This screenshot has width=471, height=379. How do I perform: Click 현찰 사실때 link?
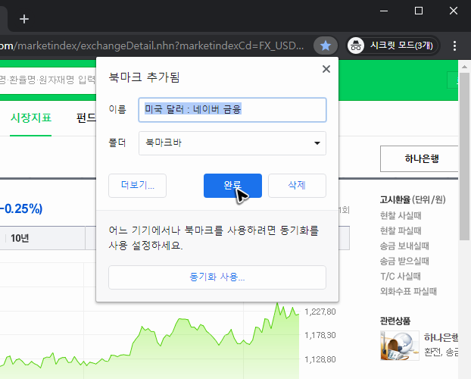click(x=401, y=216)
